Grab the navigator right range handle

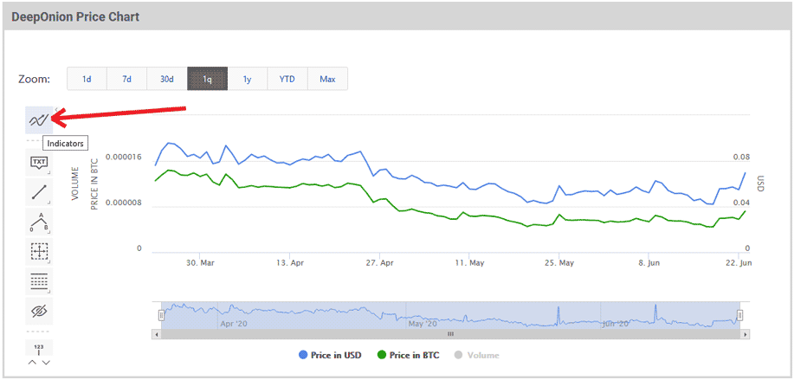(739, 316)
